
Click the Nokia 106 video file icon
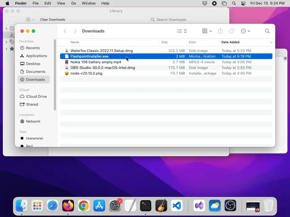coord(67,62)
